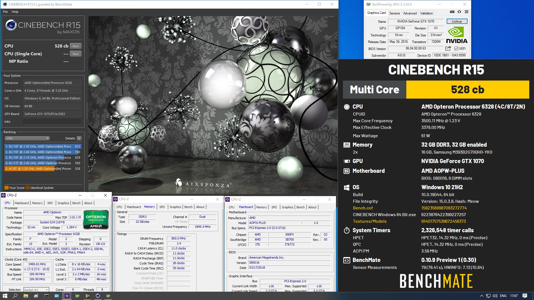Click the Memory icon in BenchMate panel
This screenshot has height=300, width=534.
(x=347, y=145)
